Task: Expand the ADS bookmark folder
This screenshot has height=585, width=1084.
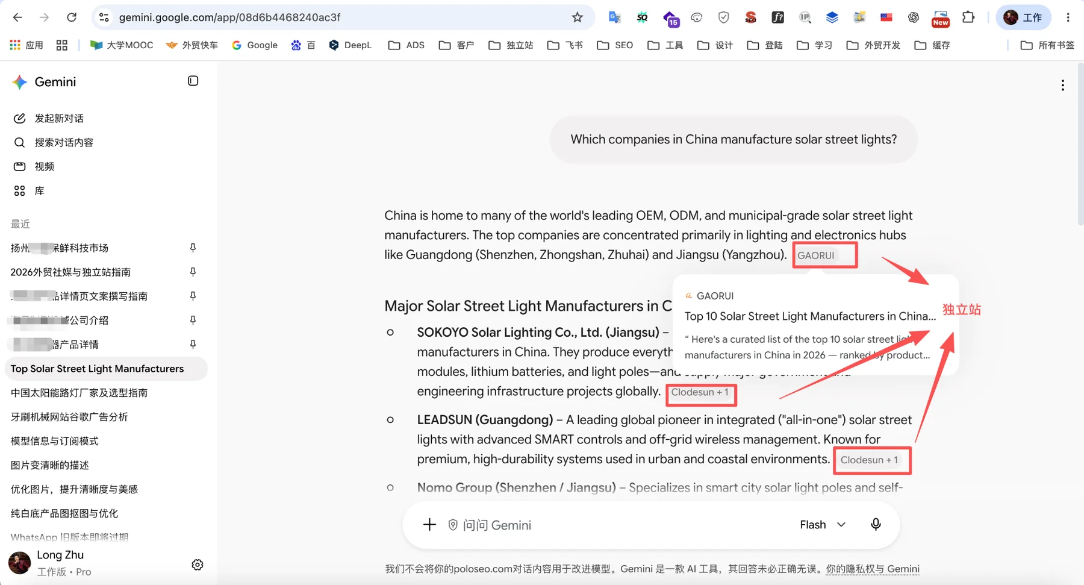Action: click(x=406, y=45)
